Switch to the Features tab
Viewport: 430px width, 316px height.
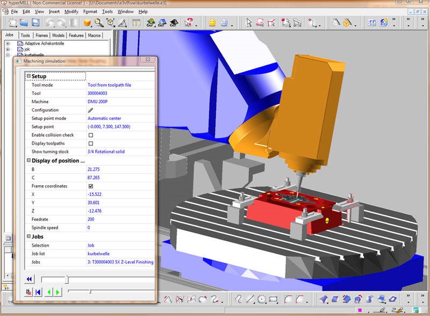(76, 36)
